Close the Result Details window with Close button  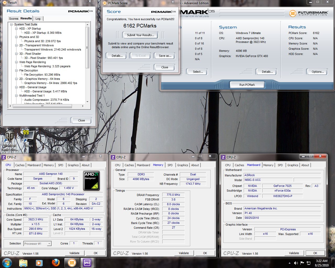click(x=81, y=120)
